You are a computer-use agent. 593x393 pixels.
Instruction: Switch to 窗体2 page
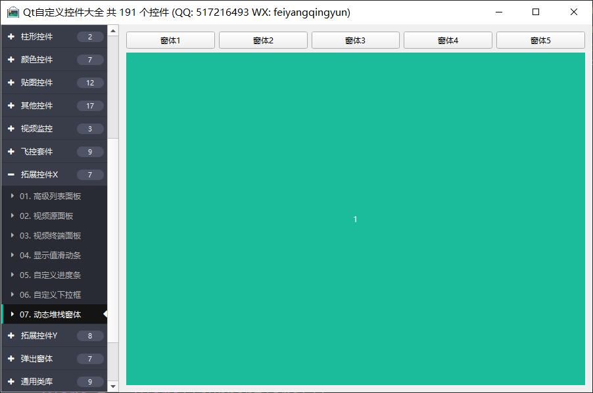[263, 40]
